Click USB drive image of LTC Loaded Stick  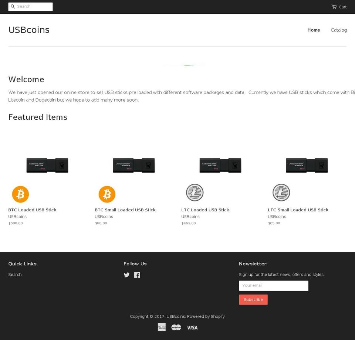(x=220, y=165)
